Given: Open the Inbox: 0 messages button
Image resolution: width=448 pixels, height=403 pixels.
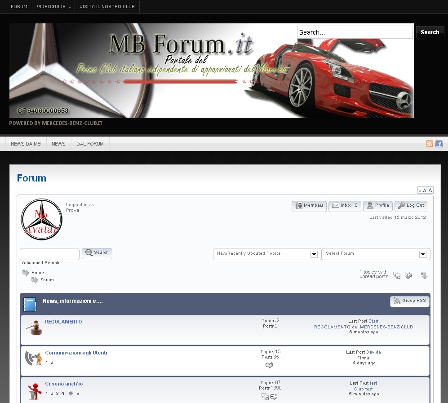Looking at the screenshot, I should click(x=345, y=206).
